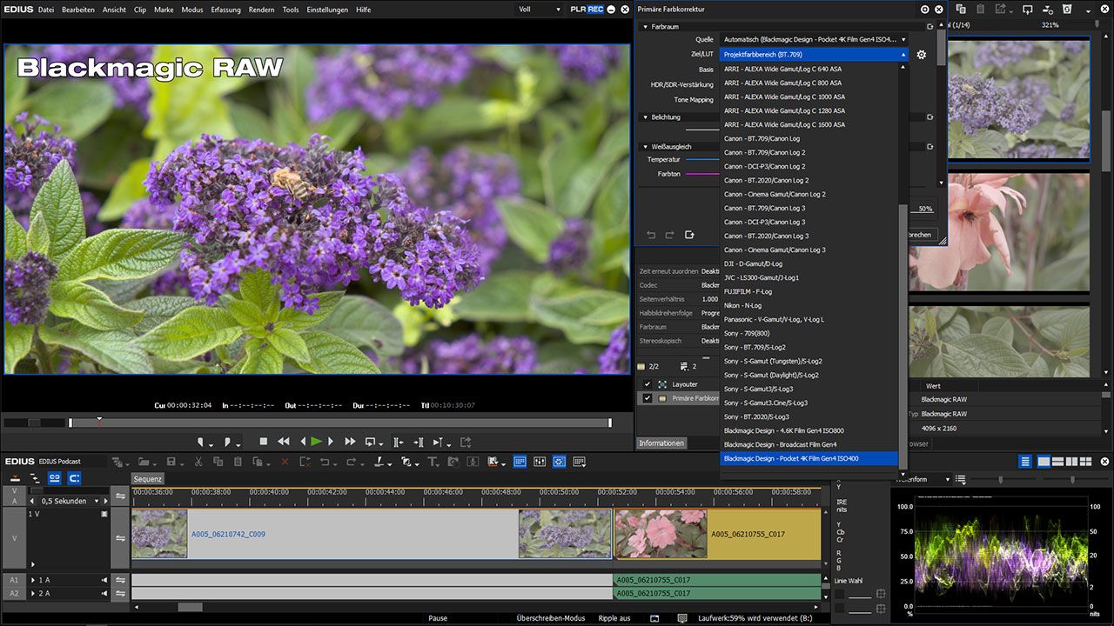Viewport: 1114px width, 626px height.
Task: Click the Informationen tab
Action: click(x=661, y=443)
